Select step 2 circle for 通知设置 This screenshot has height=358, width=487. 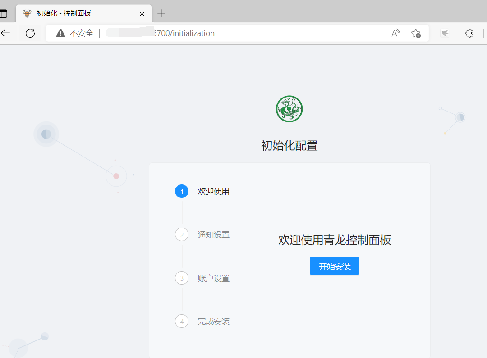pyautogui.click(x=182, y=235)
